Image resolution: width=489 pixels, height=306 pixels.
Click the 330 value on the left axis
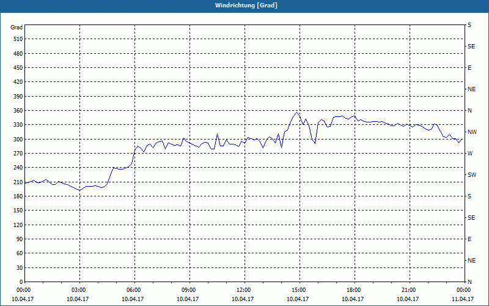click(x=18, y=125)
